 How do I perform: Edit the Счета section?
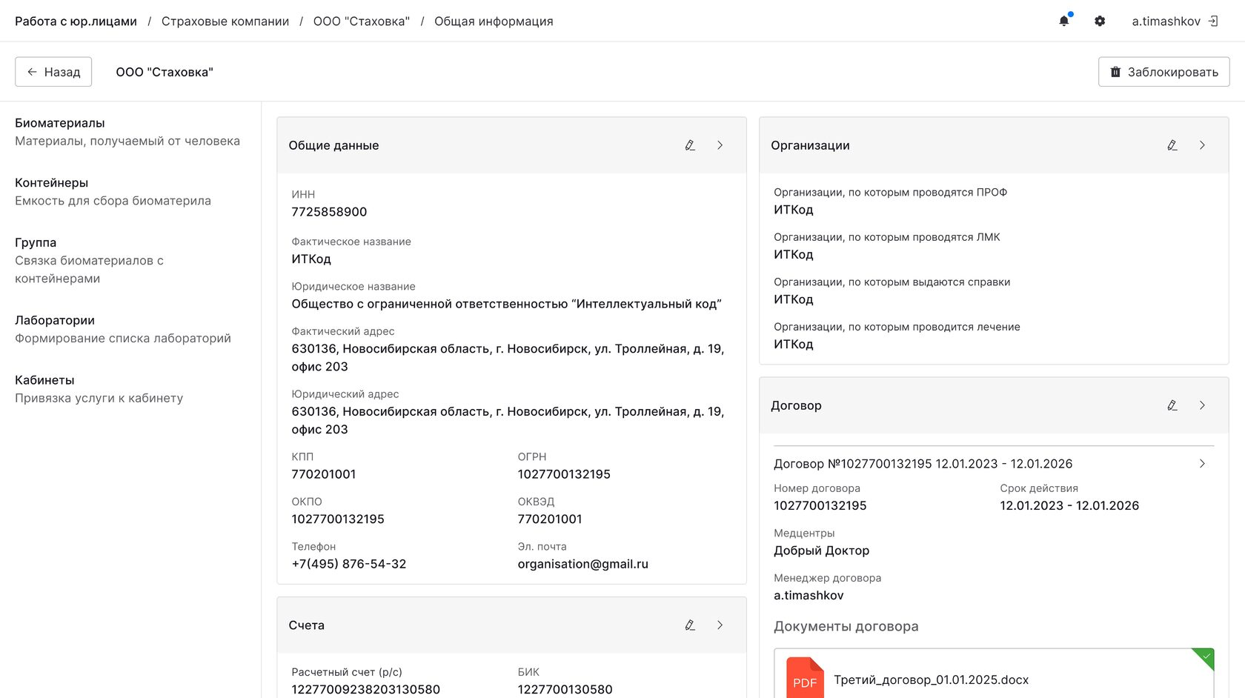[x=690, y=625]
